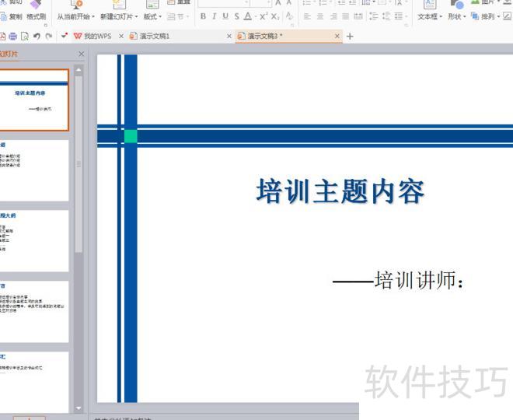This screenshot has height=420, width=513.
Task: Open the Shapes (形状) dropdown
Action: [457, 16]
